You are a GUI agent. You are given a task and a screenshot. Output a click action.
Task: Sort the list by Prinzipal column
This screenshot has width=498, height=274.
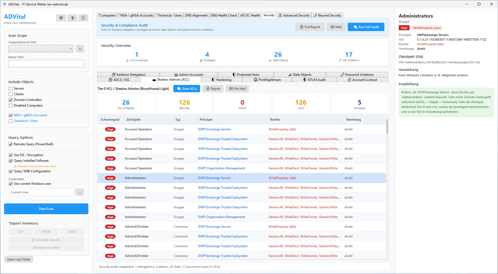[x=232, y=120]
